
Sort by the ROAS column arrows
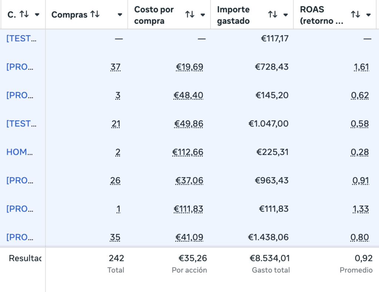(356, 14)
